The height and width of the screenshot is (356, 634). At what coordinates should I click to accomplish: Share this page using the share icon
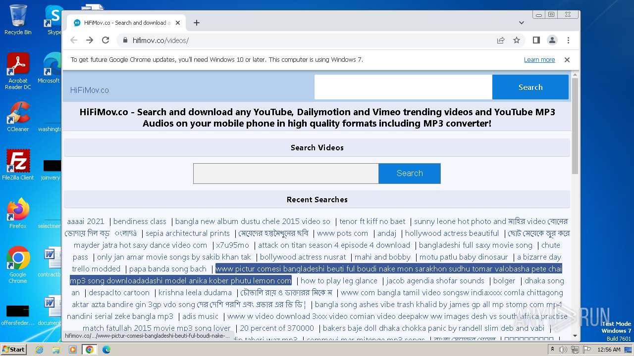501,40
